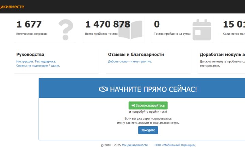Click the green Зарегистрируйтесь button

148,106
